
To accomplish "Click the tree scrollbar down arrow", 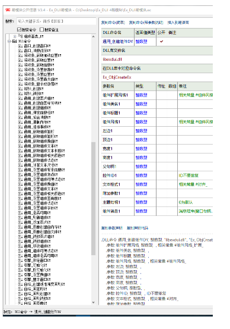I will coord(93,302).
